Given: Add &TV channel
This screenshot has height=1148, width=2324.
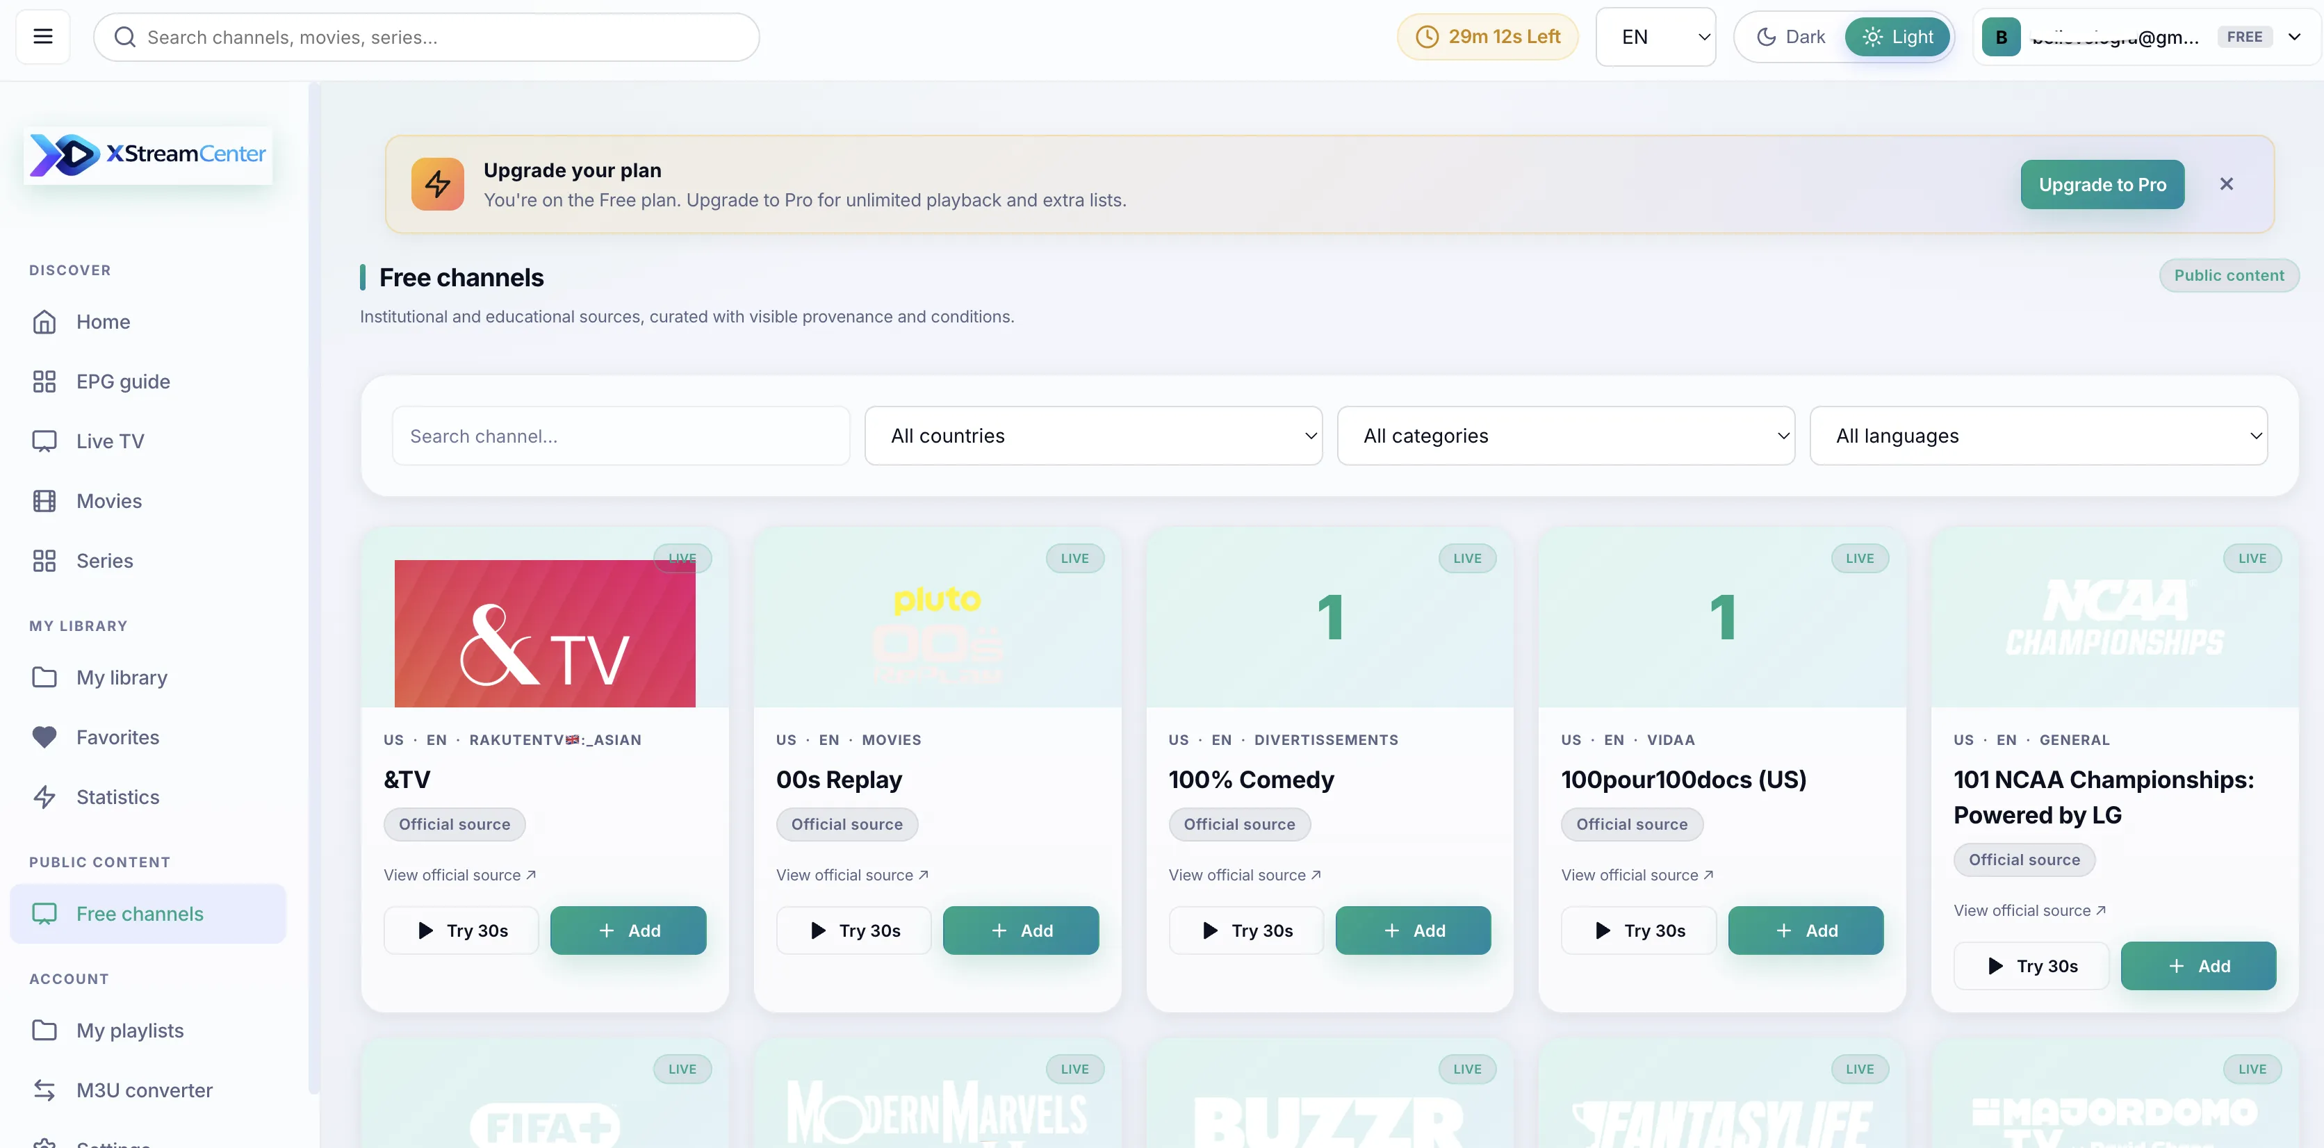Looking at the screenshot, I should (x=628, y=930).
